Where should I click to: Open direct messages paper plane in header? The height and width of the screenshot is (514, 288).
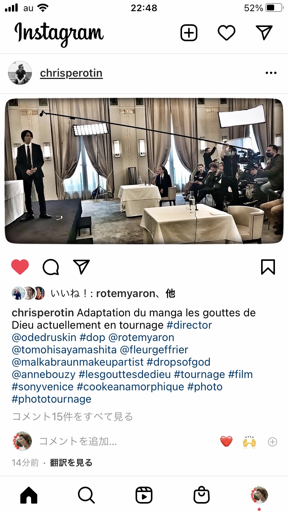click(264, 33)
